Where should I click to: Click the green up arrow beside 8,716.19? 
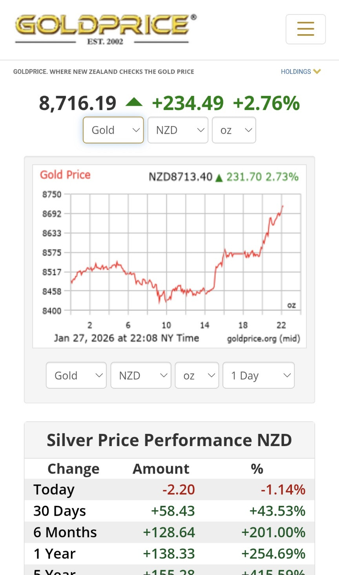(x=134, y=103)
